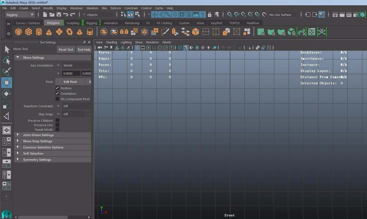
Task: Create a polygon sphere from the shelf
Action: 18,32
